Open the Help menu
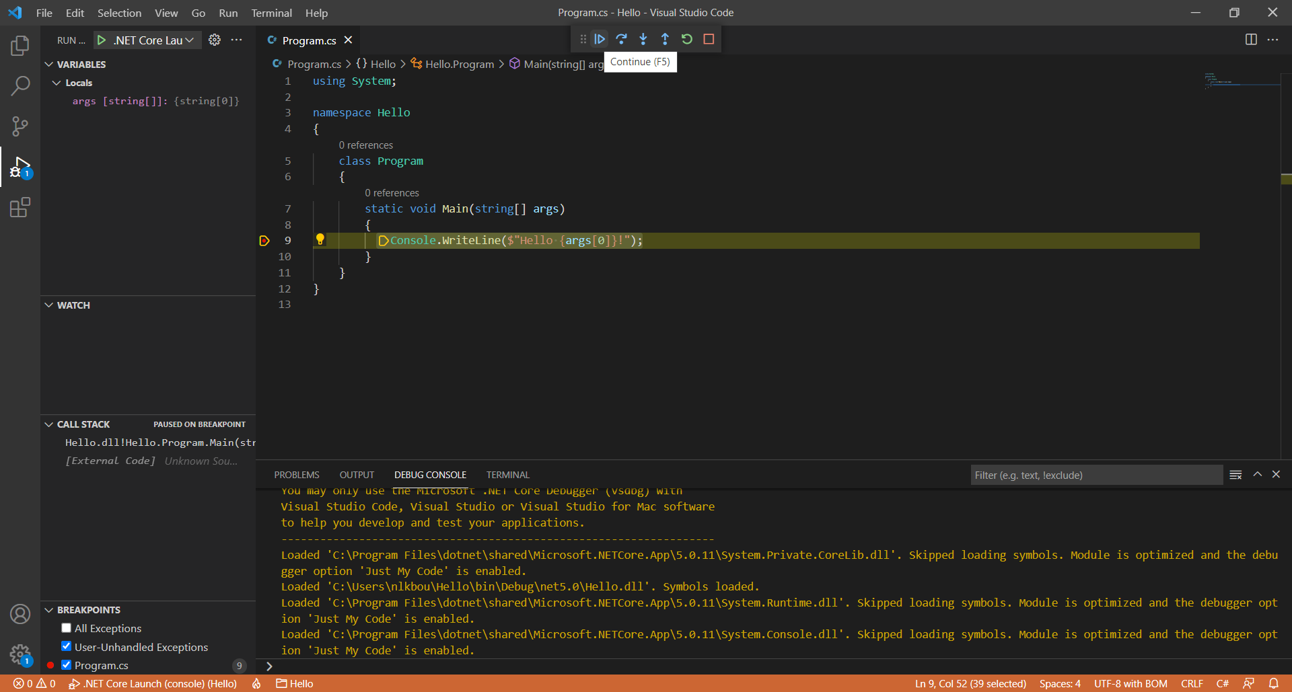1292x692 pixels. point(316,13)
